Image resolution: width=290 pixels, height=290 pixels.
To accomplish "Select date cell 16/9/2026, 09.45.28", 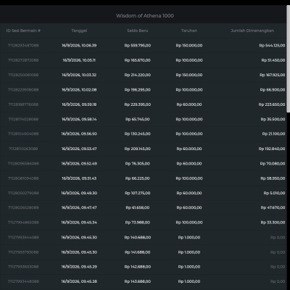I will [79, 281].
